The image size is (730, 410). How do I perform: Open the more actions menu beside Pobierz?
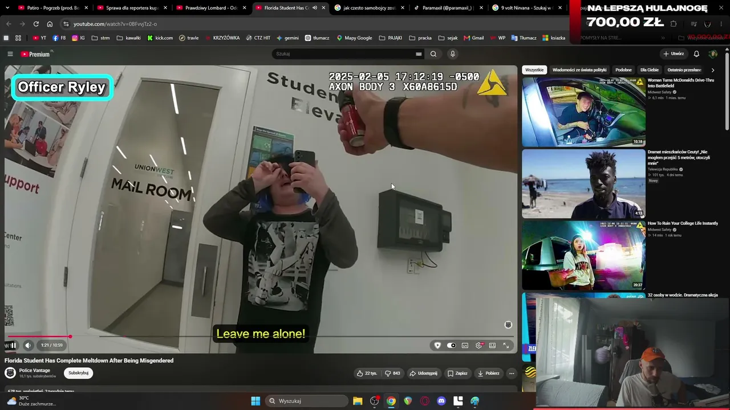click(512, 374)
